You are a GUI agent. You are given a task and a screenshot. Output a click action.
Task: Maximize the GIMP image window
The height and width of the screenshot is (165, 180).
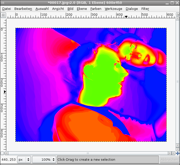[x=172, y=3]
